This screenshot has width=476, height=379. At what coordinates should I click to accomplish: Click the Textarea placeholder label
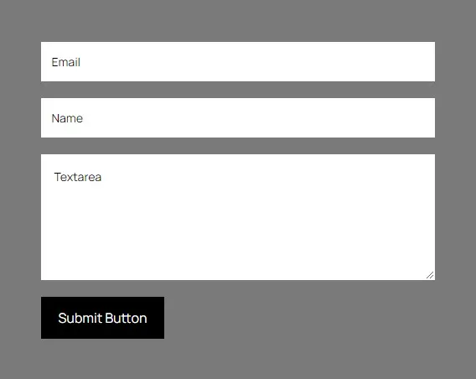(x=78, y=177)
